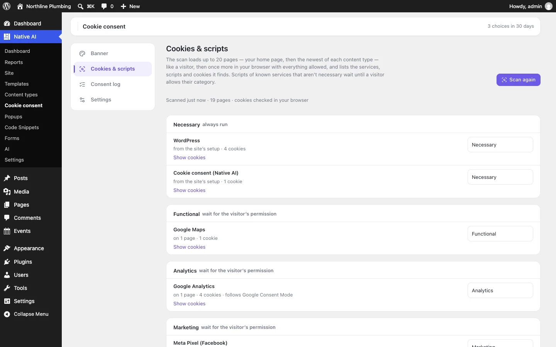Image resolution: width=556 pixels, height=347 pixels.
Task: Select the Cookies & scripts tab
Action: point(113,69)
